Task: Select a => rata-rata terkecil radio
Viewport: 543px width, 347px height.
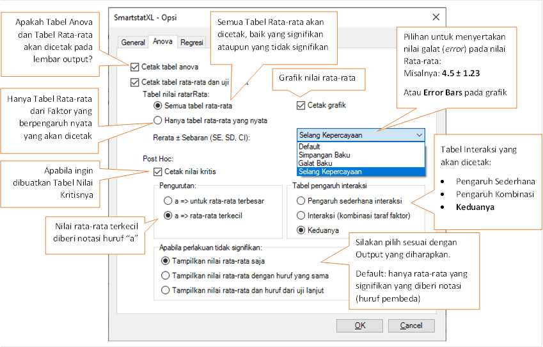Action: tap(168, 216)
